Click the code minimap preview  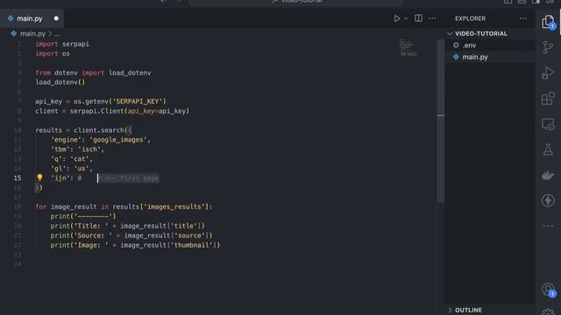tap(408, 47)
